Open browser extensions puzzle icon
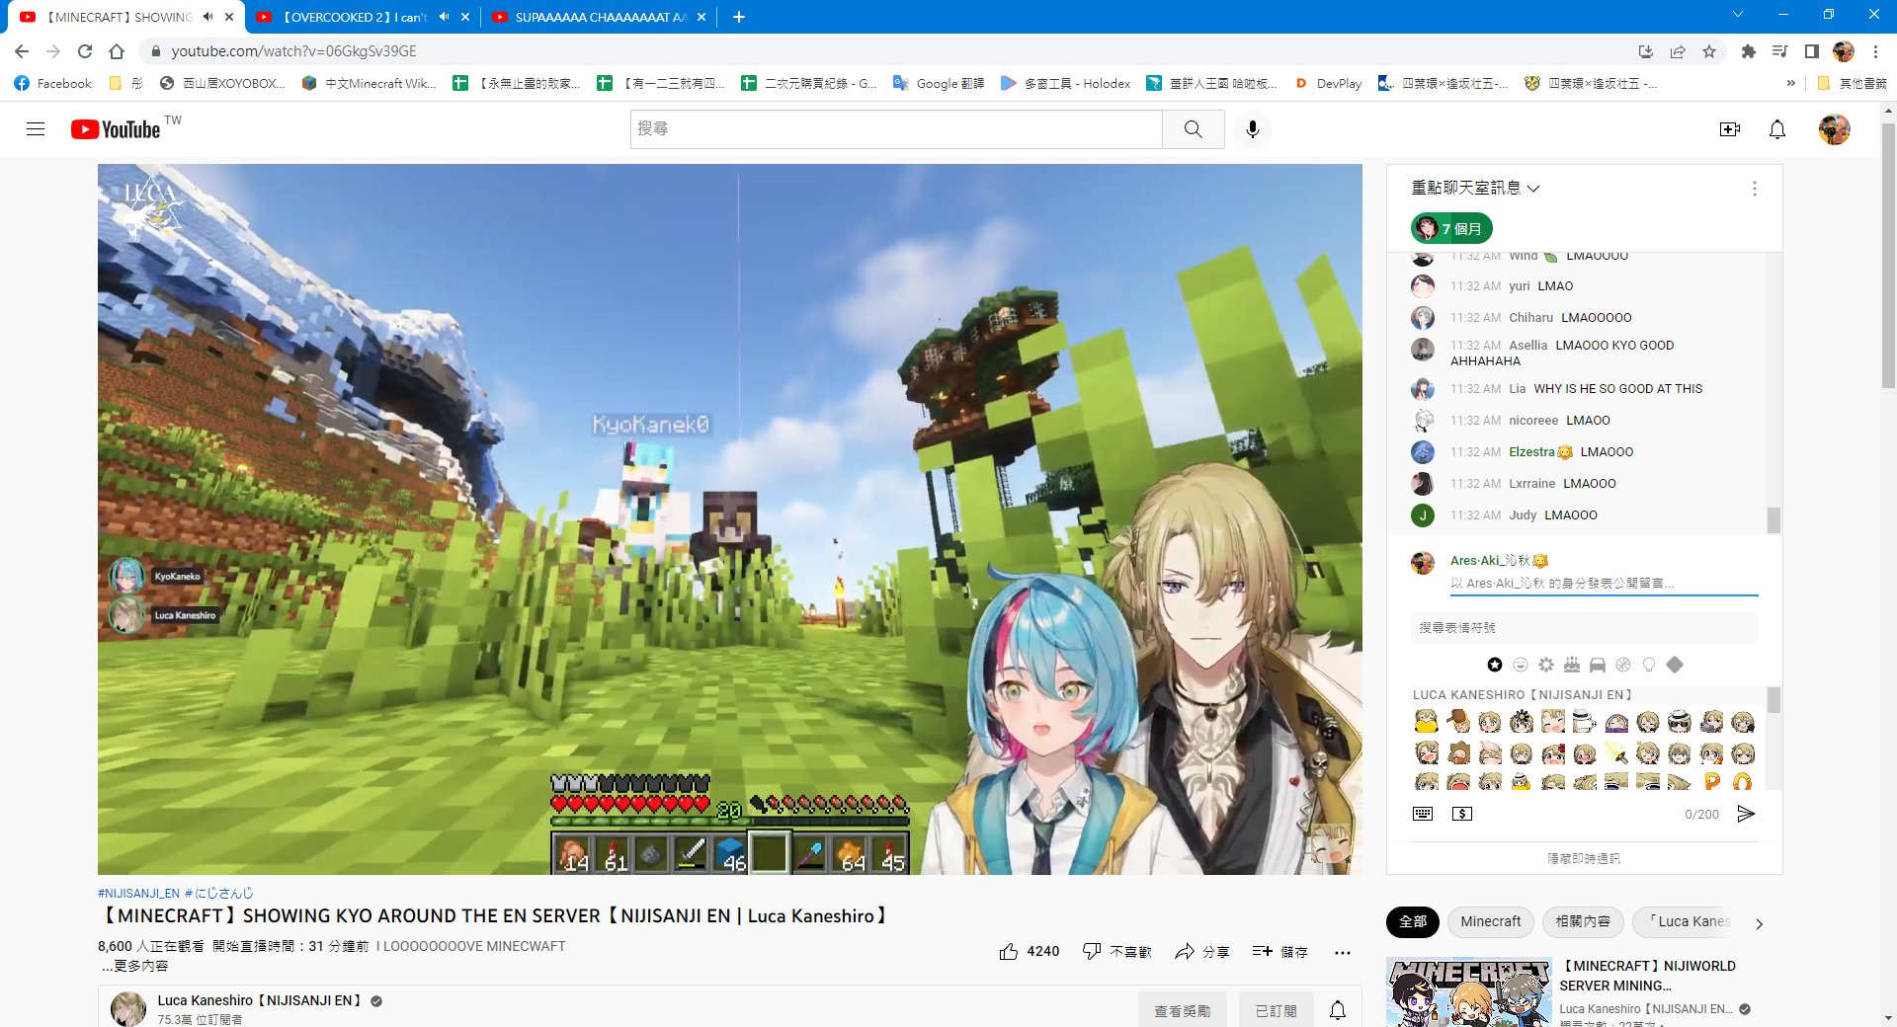The height and width of the screenshot is (1027, 1897). (x=1749, y=51)
